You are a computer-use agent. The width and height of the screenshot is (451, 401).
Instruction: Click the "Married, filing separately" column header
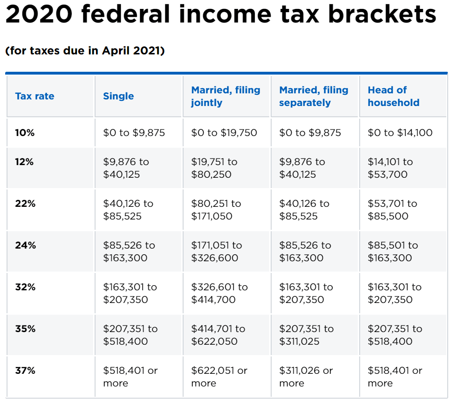pyautogui.click(x=314, y=96)
